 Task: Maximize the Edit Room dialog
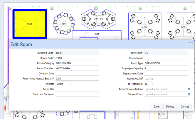[x=187, y=42]
